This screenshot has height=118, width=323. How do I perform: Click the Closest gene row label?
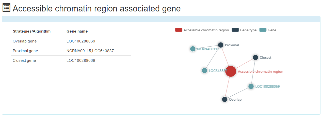[24, 61]
